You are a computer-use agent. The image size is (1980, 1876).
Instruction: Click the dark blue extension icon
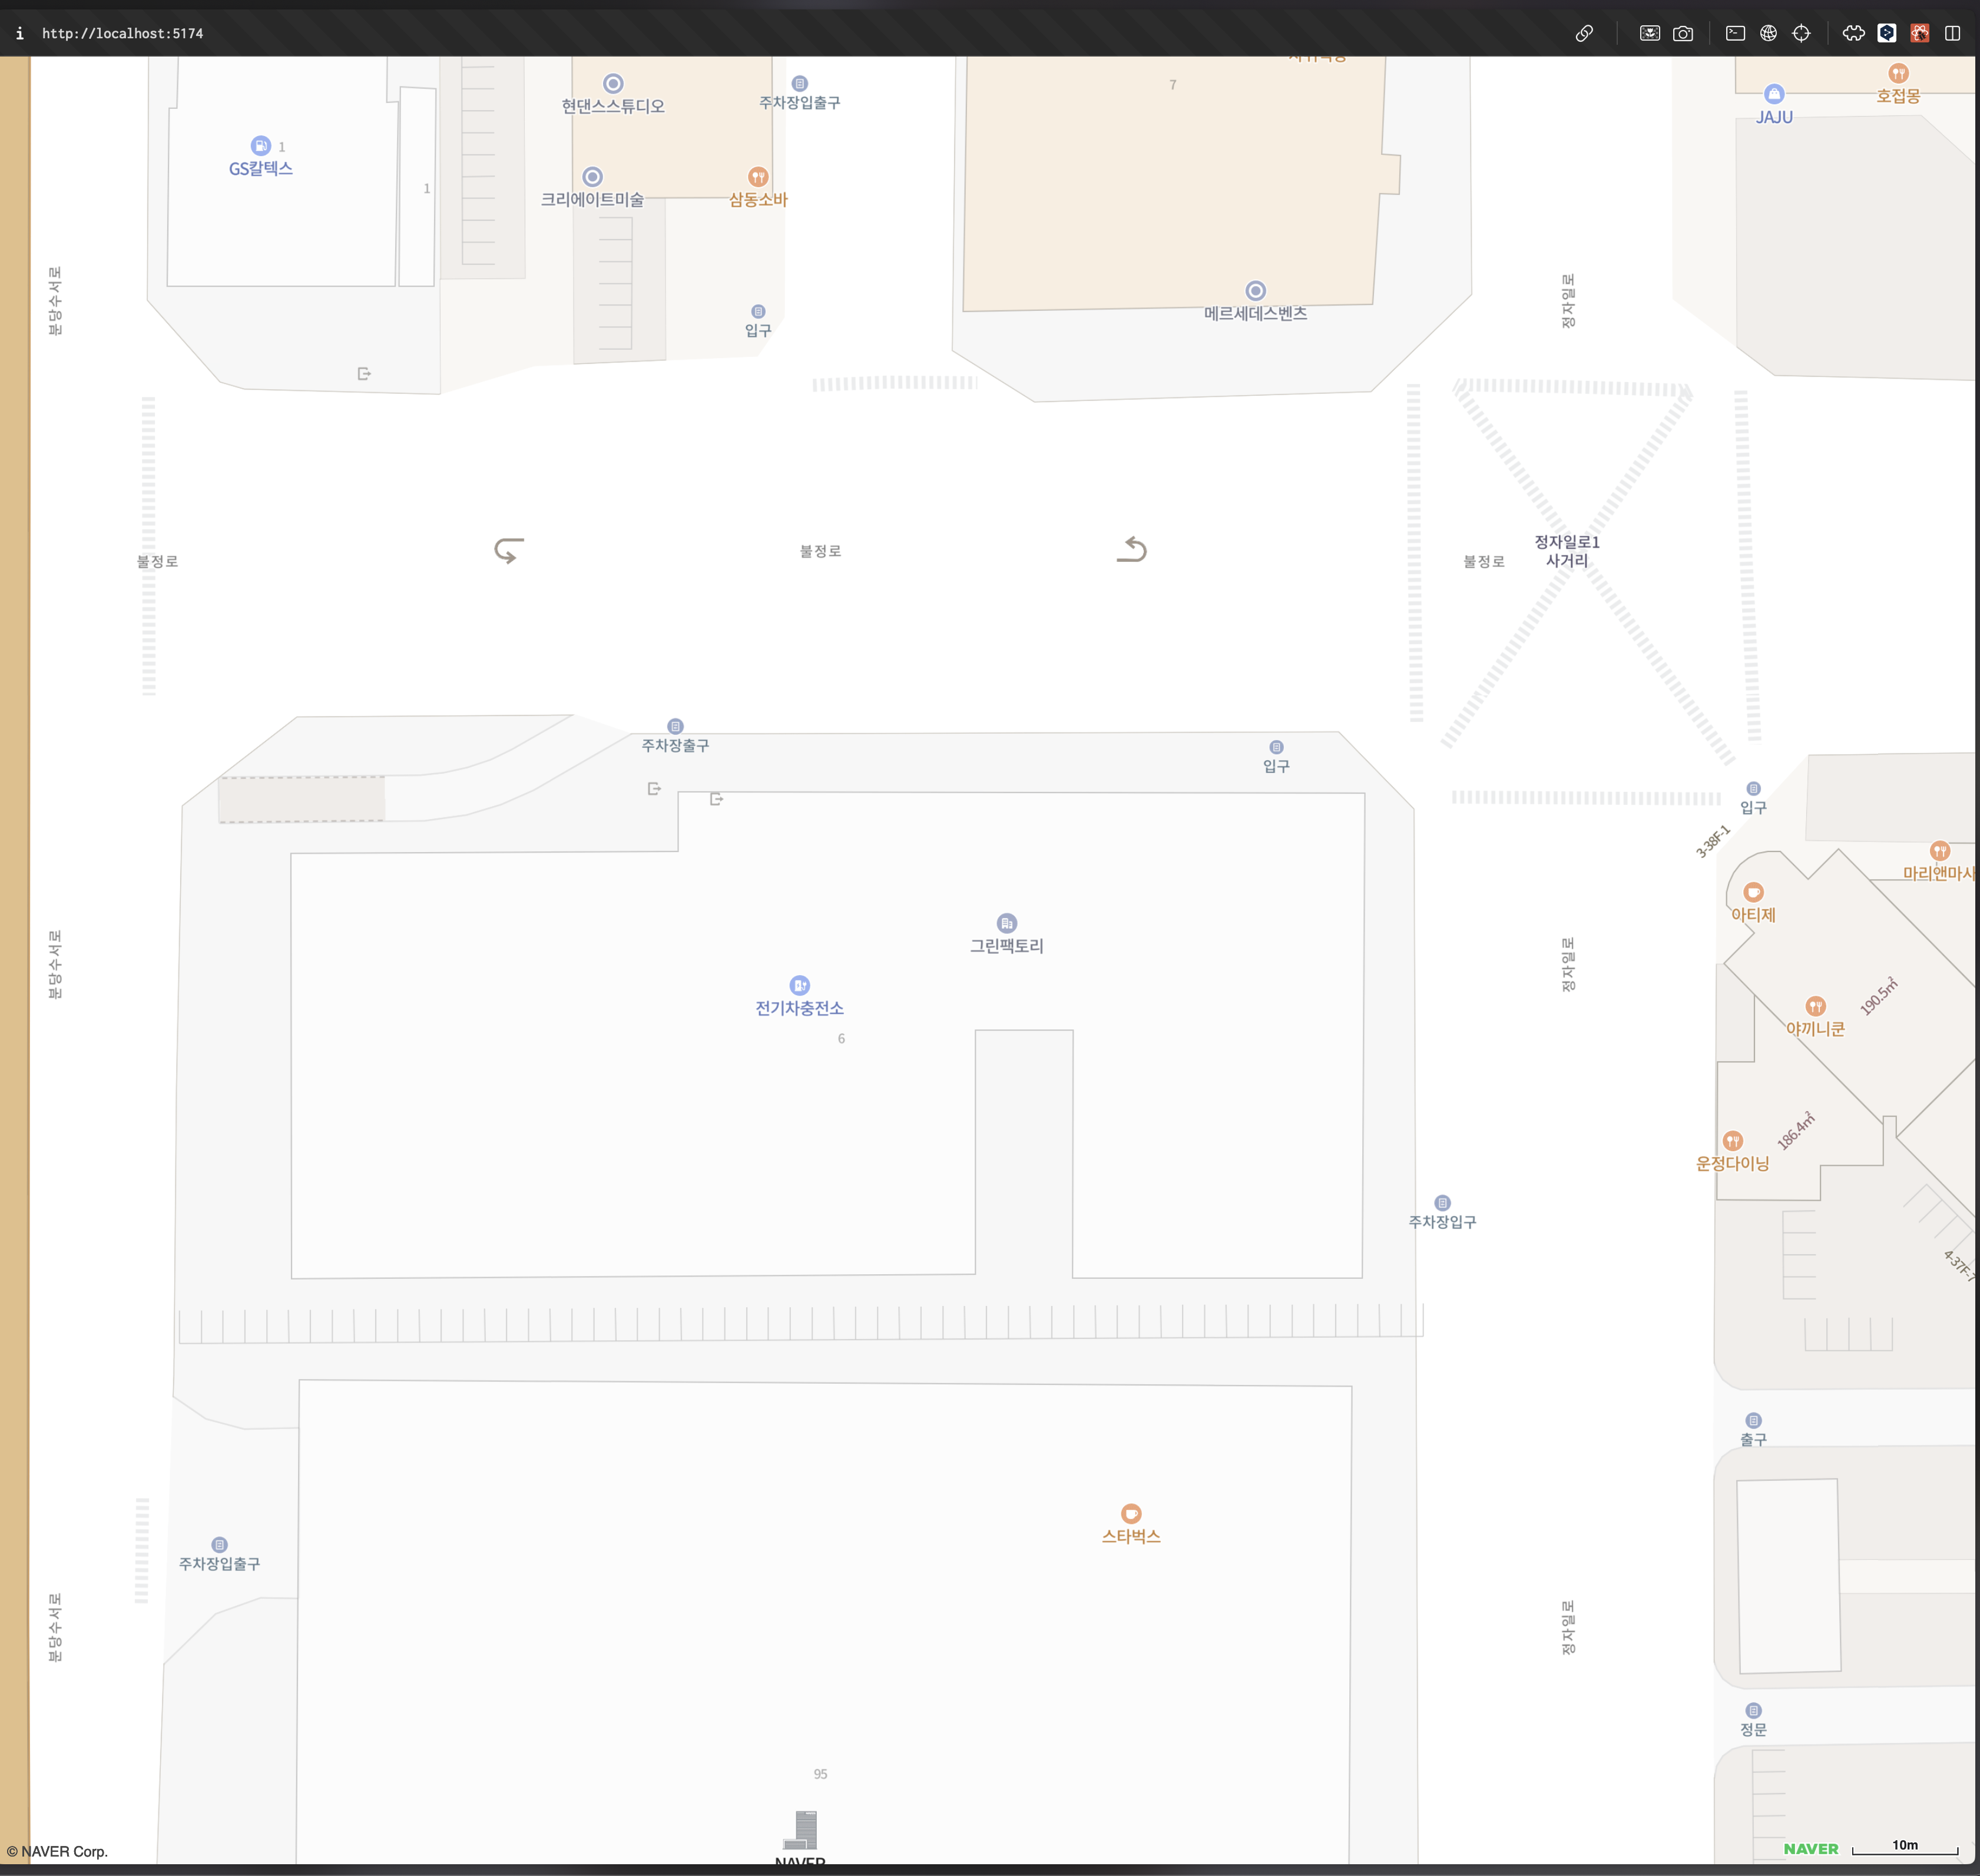point(1887,33)
